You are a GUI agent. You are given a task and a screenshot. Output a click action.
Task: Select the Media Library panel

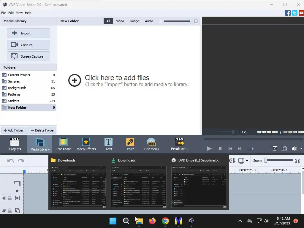point(40,144)
